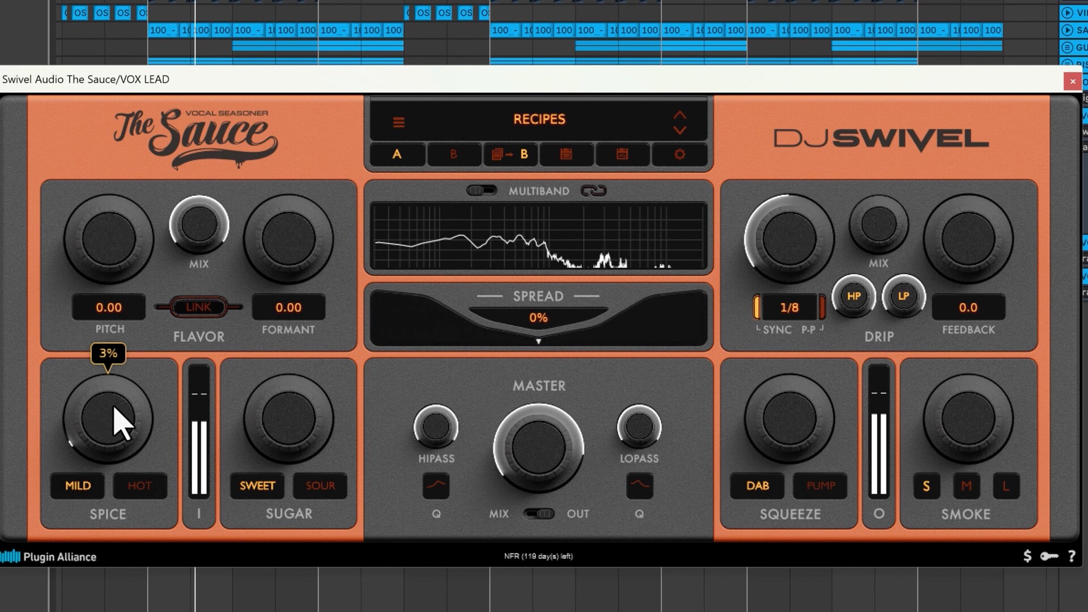The height and width of the screenshot is (612, 1088).
Task: Select DAB squeeze mode
Action: 757,486
